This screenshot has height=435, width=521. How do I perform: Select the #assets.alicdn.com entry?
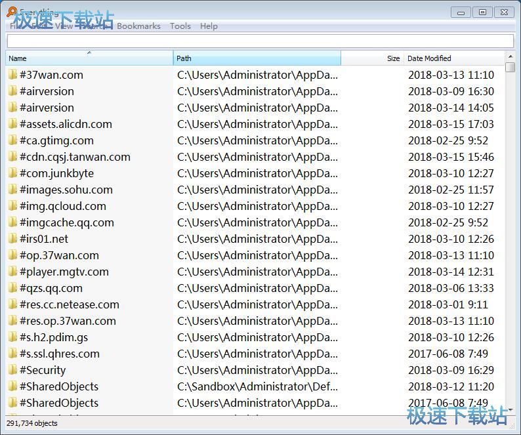66,124
